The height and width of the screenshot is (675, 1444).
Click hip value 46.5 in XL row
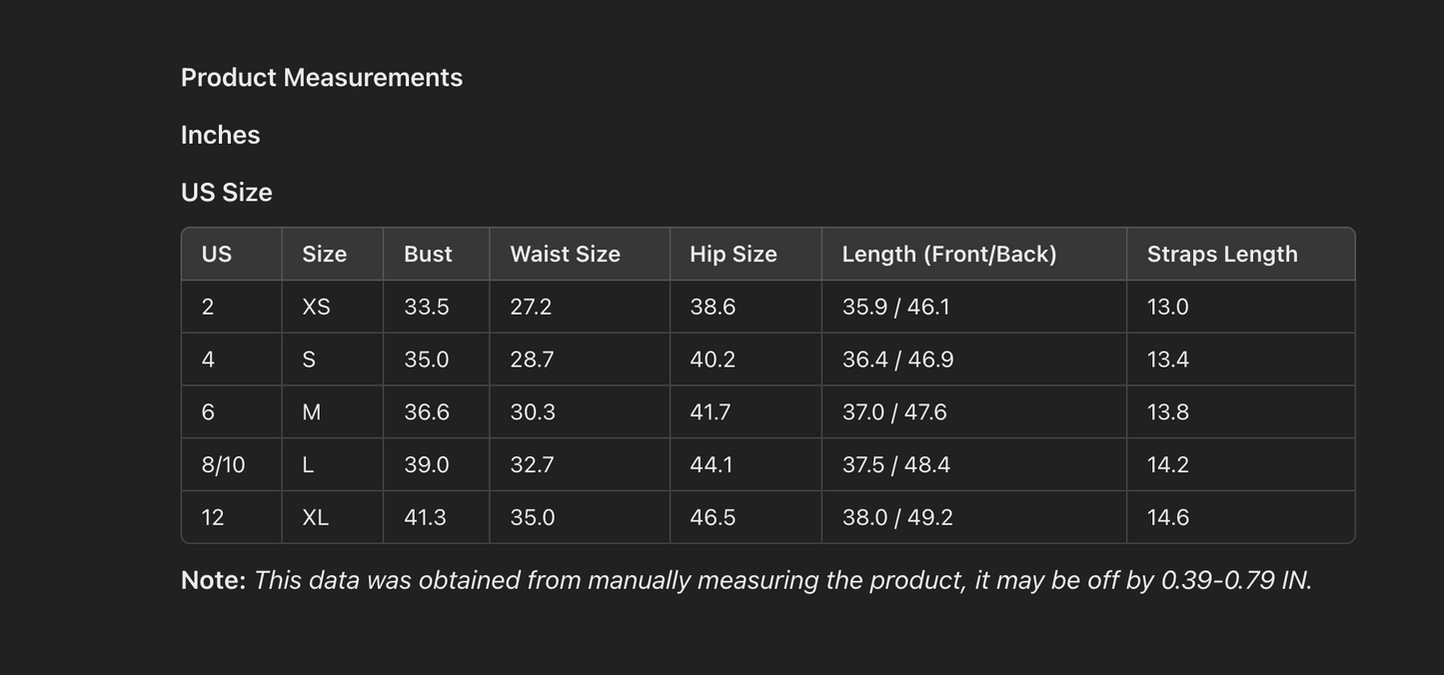pos(713,518)
